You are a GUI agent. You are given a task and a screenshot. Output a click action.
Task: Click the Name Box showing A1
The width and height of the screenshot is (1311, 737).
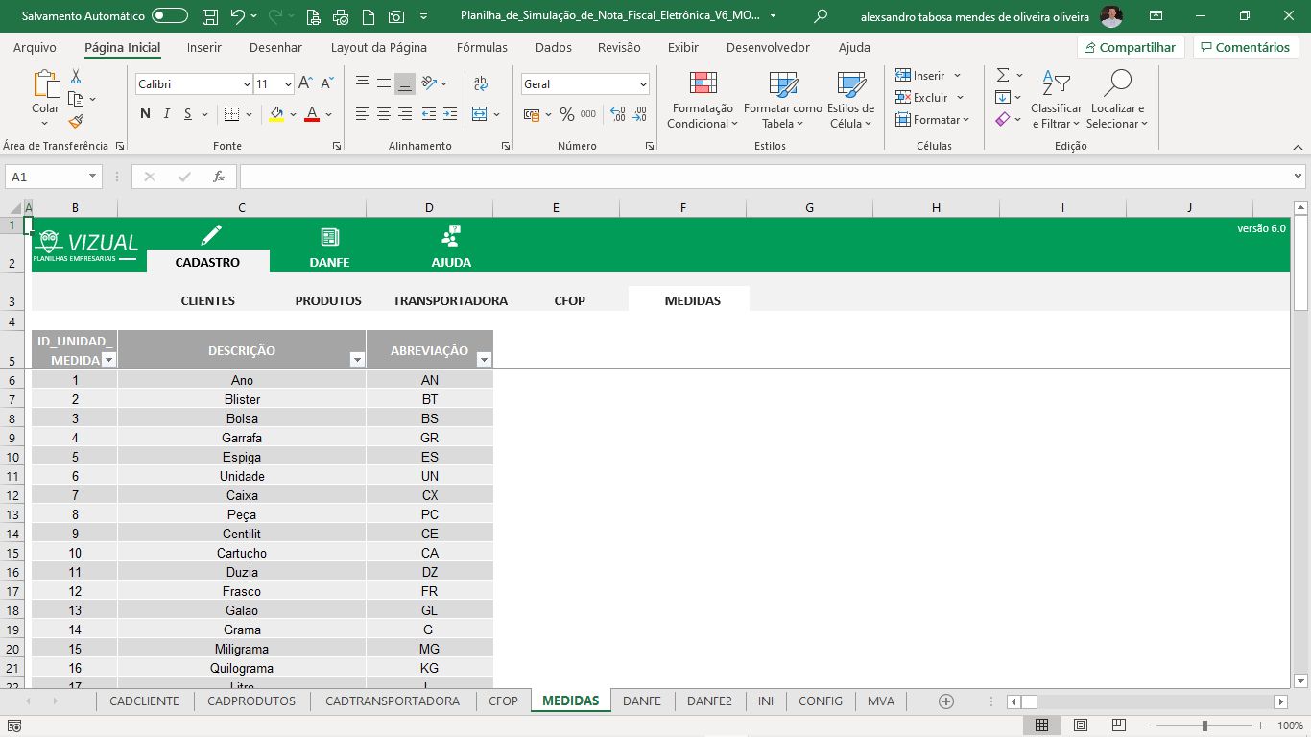(x=44, y=177)
